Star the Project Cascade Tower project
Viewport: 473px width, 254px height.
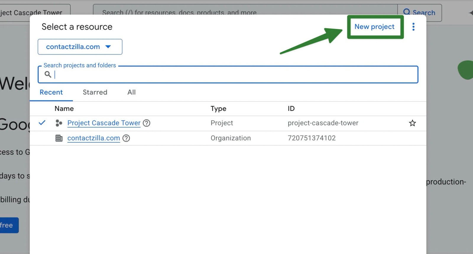point(412,123)
